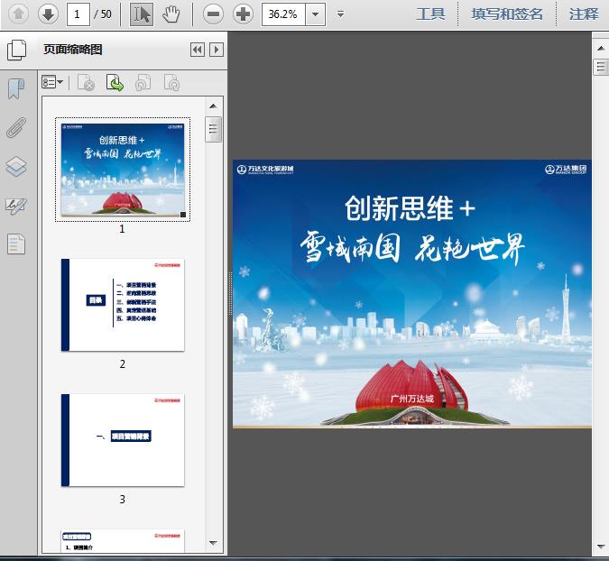Click the green extract pages icon
The image size is (609, 561).
click(115, 83)
